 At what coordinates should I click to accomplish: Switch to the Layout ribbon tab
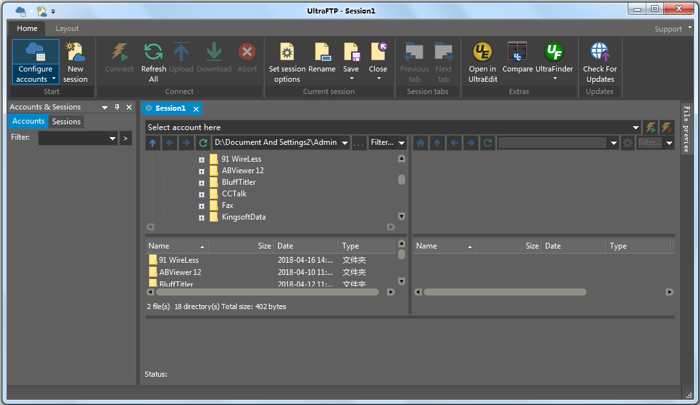point(67,28)
